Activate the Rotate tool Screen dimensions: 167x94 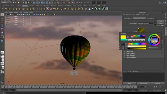coord(2,29)
